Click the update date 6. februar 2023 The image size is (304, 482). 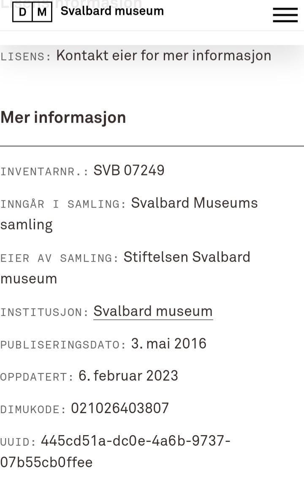(128, 376)
